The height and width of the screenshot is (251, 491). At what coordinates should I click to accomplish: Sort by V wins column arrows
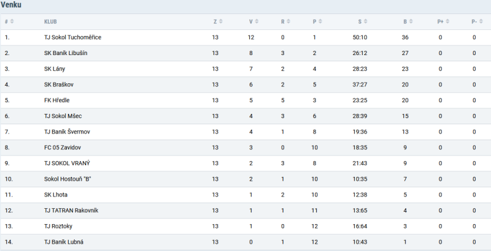point(257,21)
